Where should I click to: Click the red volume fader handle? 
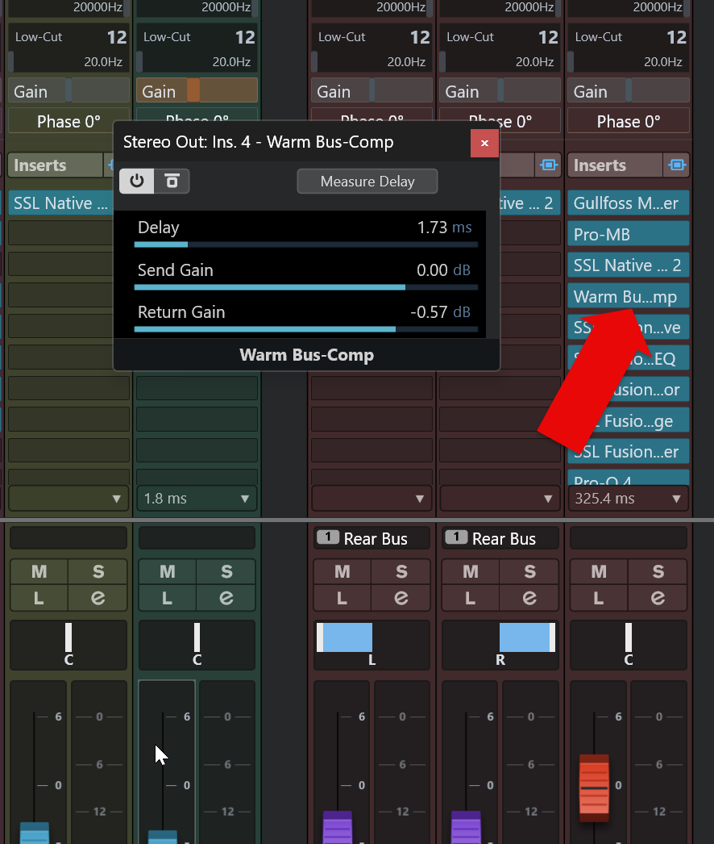594,788
